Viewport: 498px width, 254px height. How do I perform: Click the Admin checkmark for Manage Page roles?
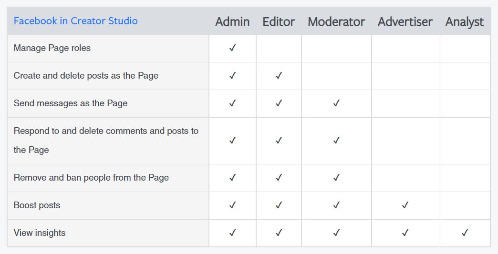coord(232,48)
